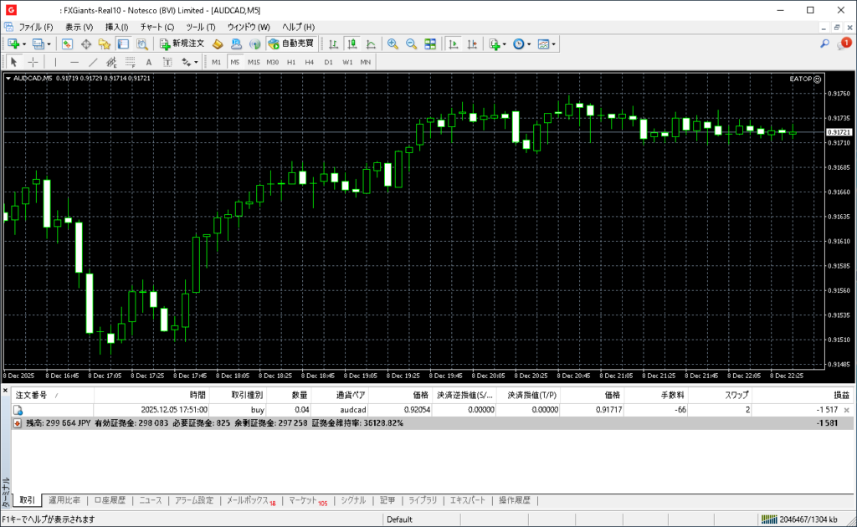
Task: Draw a vertical line tool
Action: (x=55, y=62)
